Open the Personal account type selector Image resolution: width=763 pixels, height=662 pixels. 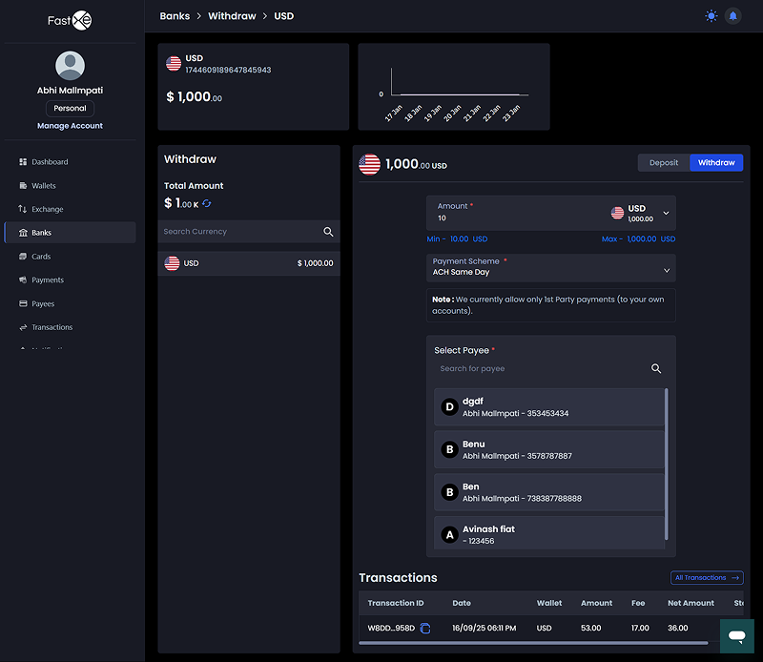click(71, 109)
